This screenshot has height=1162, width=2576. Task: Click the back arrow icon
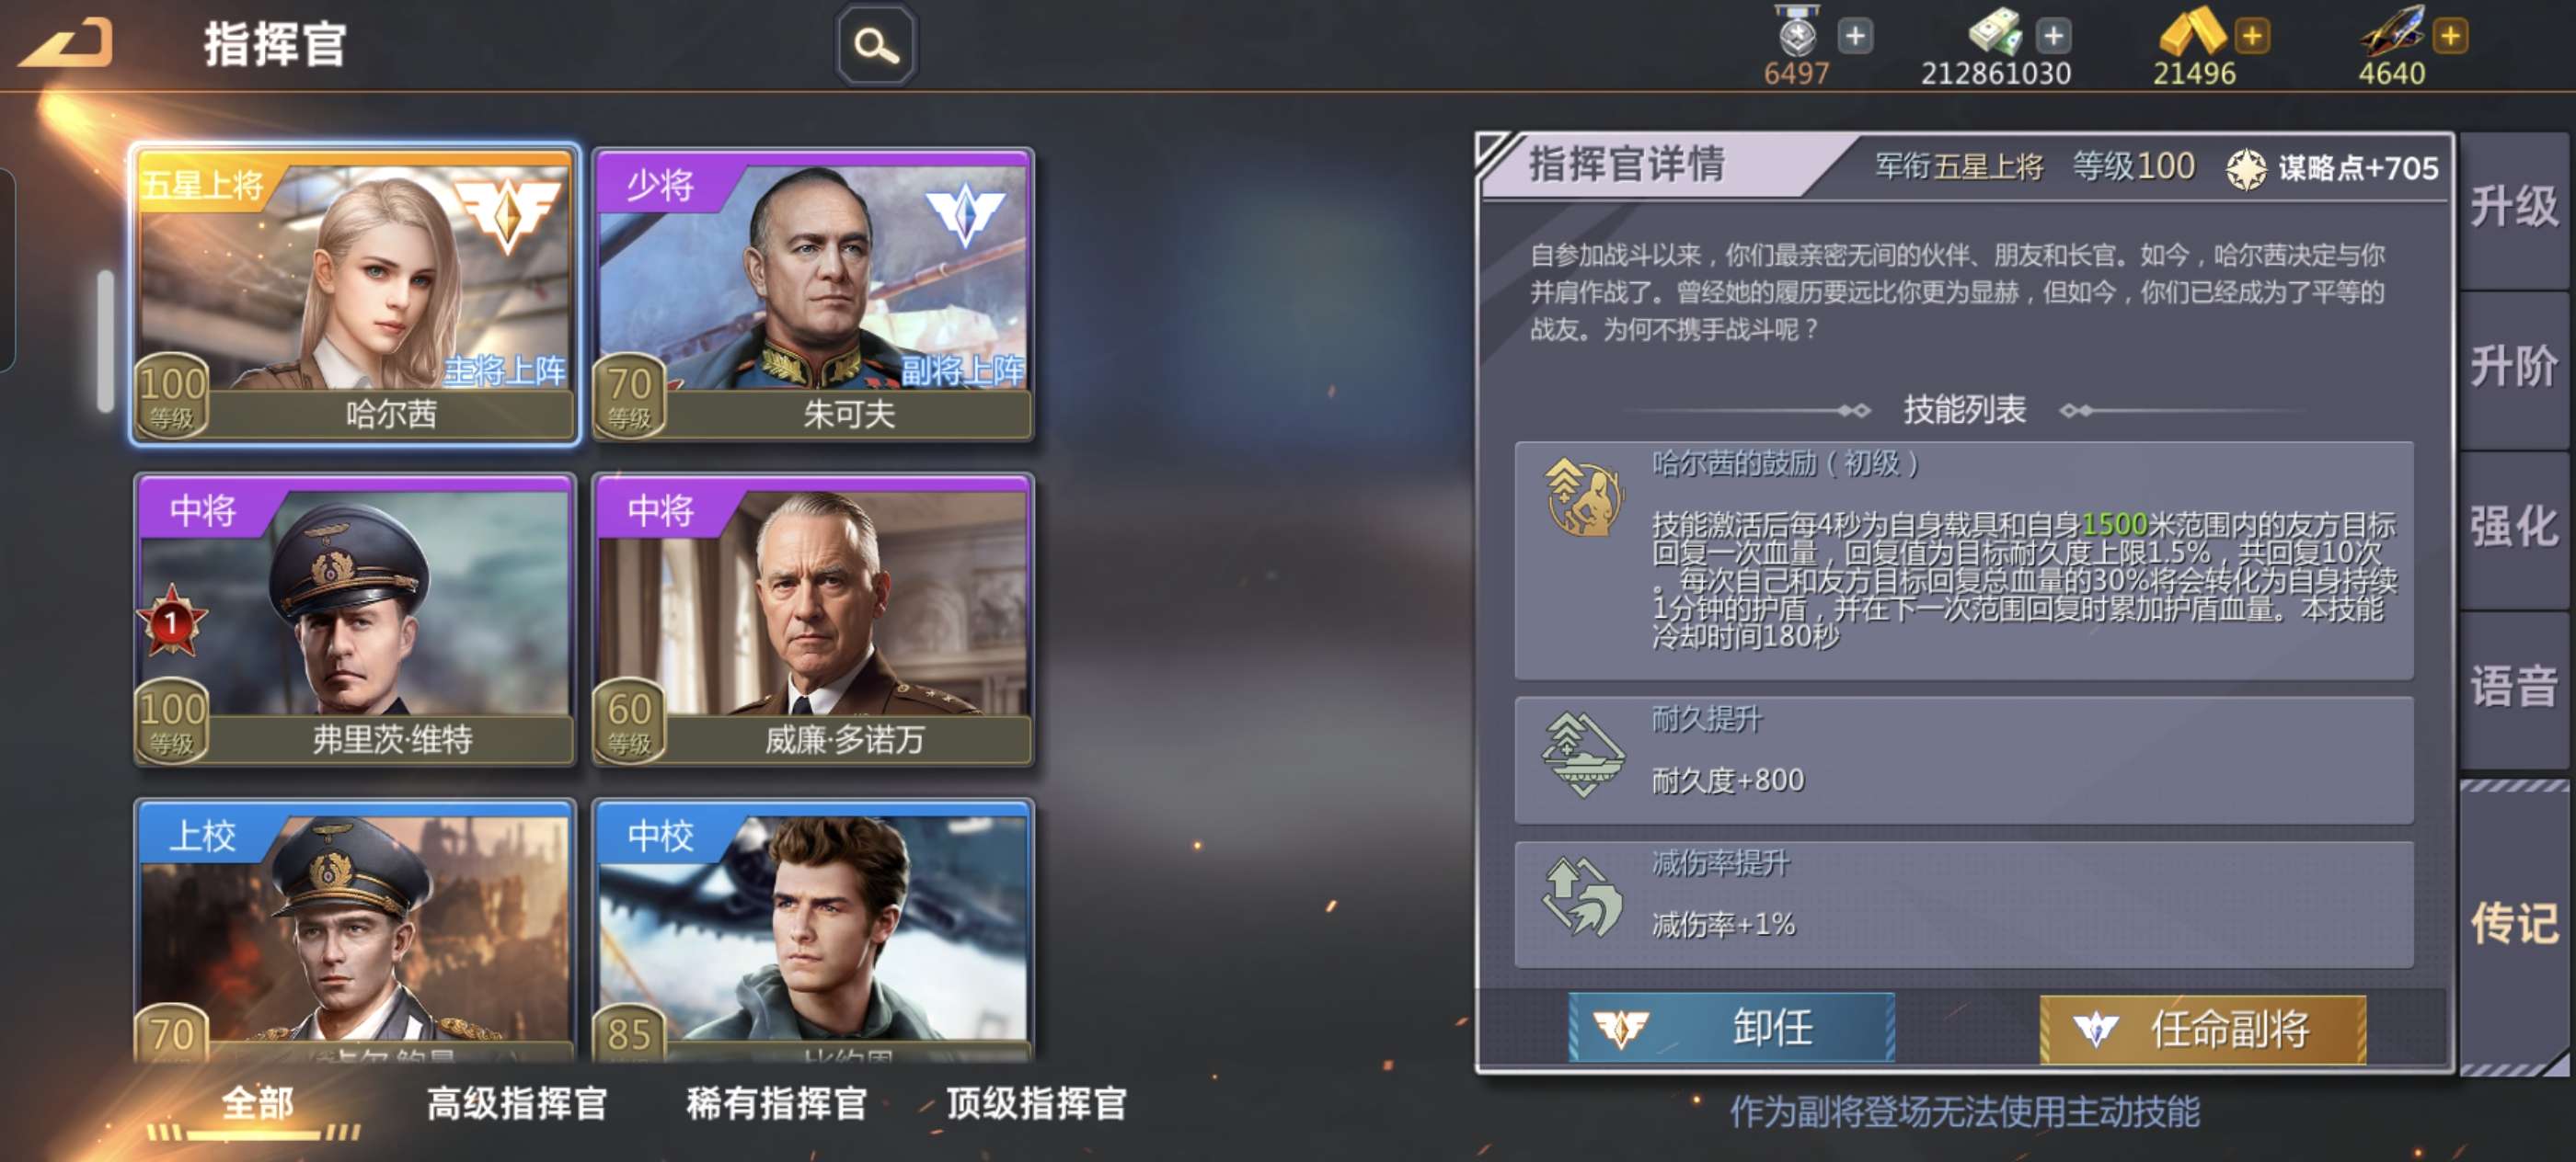coord(66,44)
